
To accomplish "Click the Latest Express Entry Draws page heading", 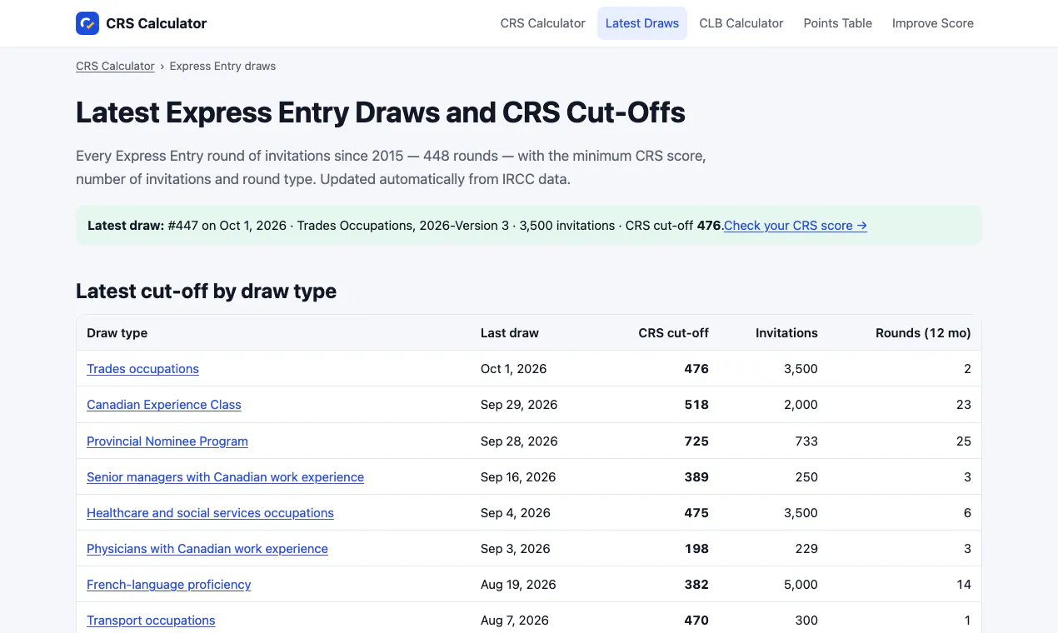I will [x=381, y=113].
